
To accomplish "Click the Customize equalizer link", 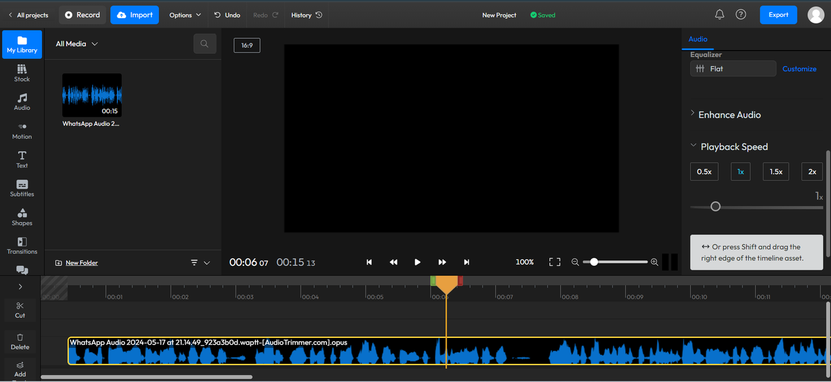I will pyautogui.click(x=799, y=69).
